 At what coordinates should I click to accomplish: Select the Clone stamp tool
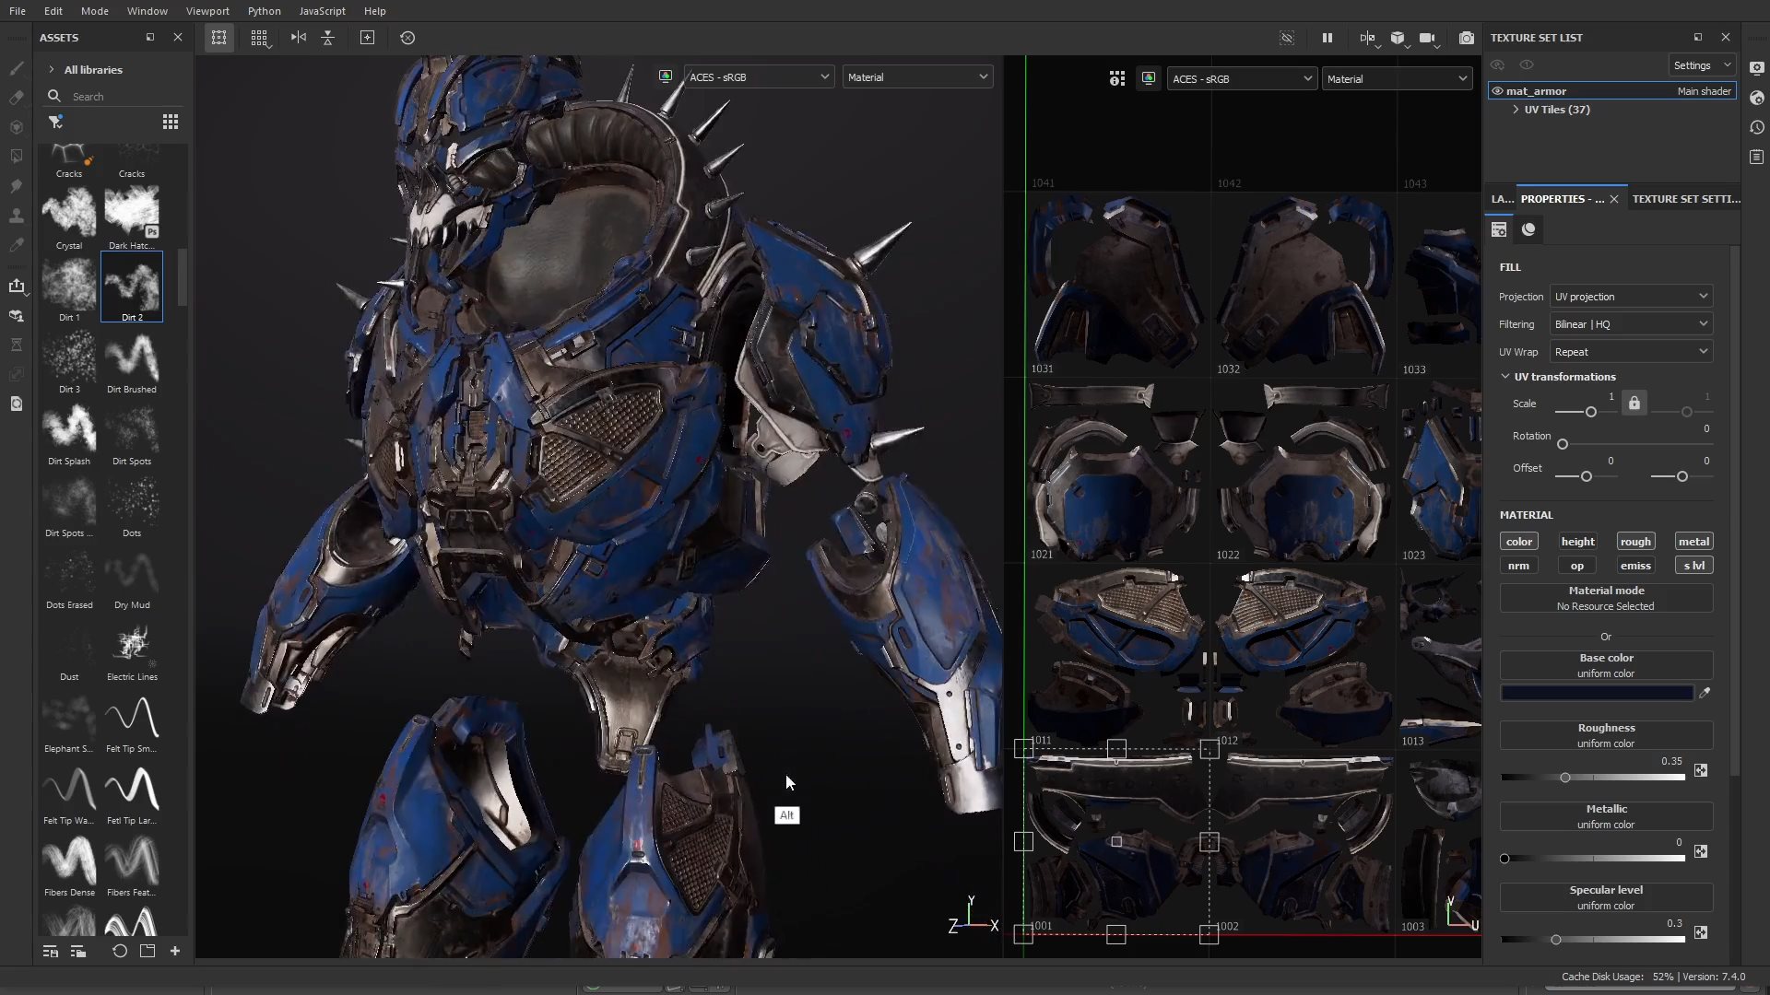point(16,215)
